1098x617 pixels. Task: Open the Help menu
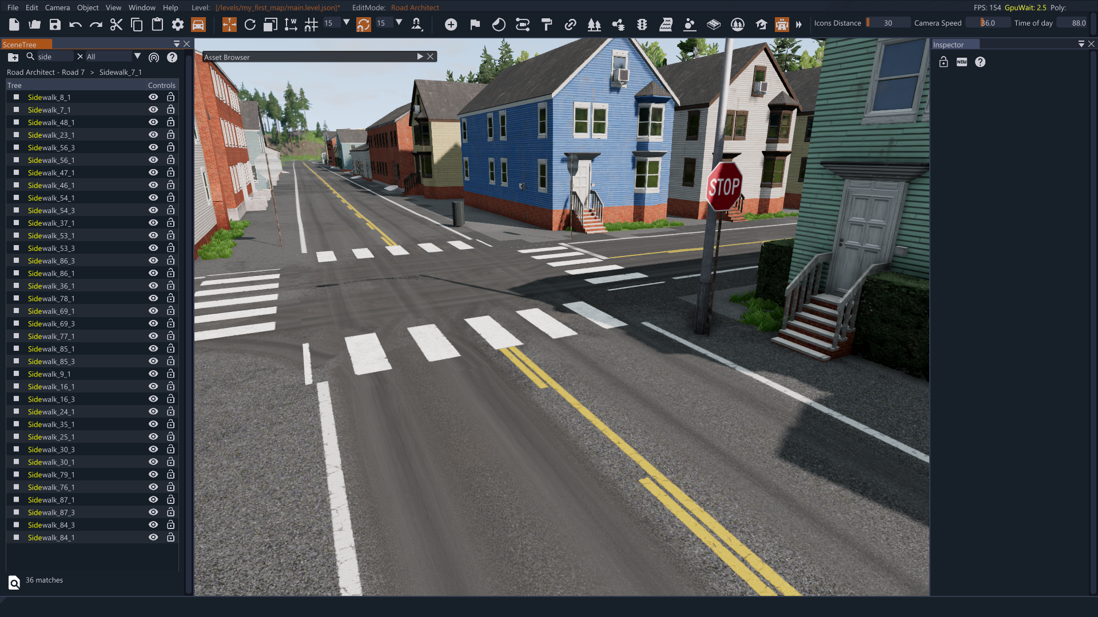pyautogui.click(x=170, y=7)
